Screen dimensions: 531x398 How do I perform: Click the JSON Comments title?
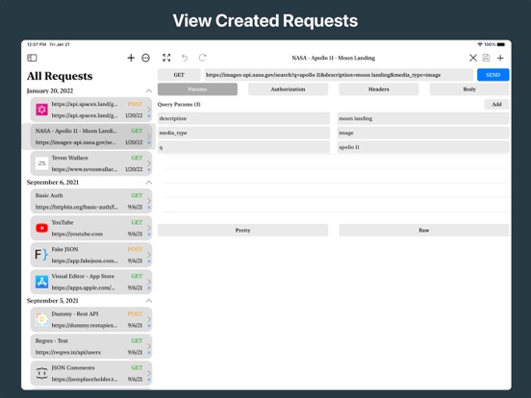click(x=73, y=367)
